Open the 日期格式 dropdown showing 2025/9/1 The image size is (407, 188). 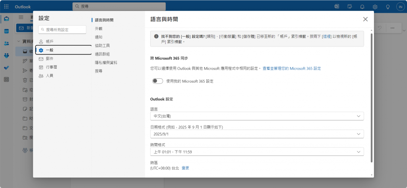click(257, 134)
